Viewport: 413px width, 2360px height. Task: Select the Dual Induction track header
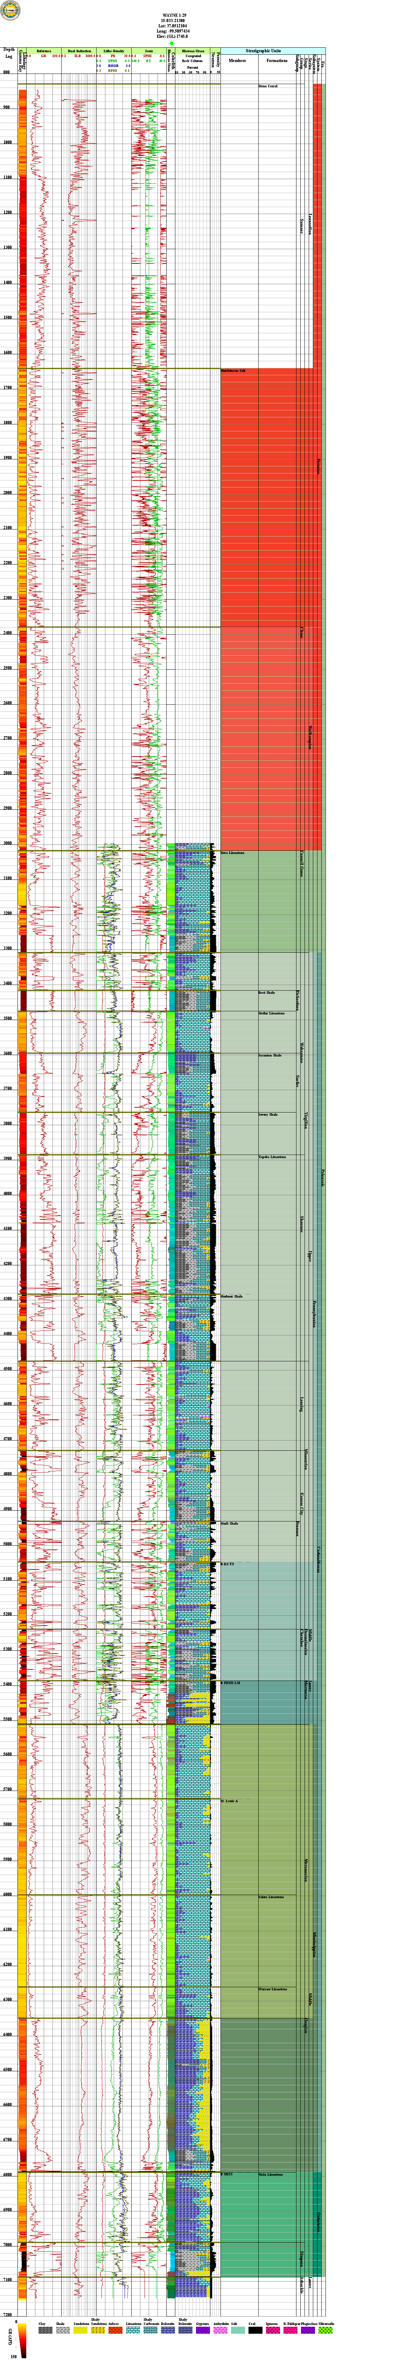[79, 50]
